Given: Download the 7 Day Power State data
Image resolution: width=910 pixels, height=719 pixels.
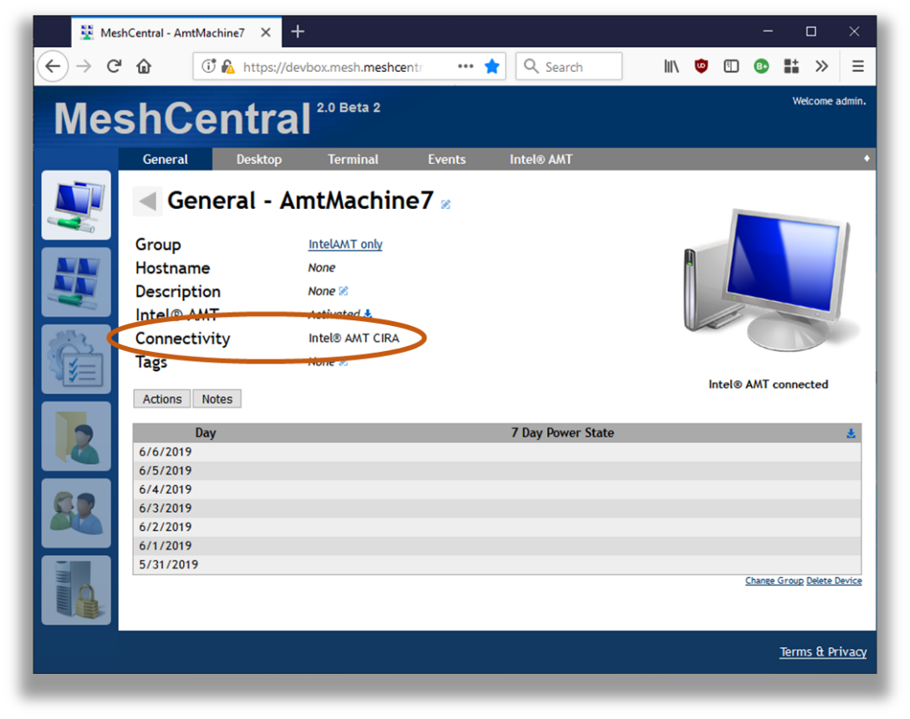Looking at the screenshot, I should tap(851, 433).
